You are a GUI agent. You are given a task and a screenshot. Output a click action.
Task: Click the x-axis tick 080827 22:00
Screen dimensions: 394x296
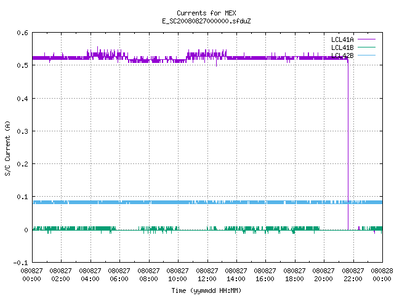353,275
